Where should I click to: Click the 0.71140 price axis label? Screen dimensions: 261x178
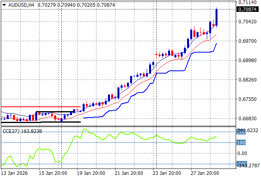[x=248, y=2]
